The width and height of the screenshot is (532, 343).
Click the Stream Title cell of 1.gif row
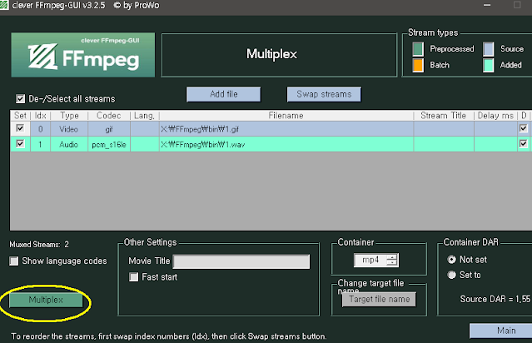tap(444, 129)
